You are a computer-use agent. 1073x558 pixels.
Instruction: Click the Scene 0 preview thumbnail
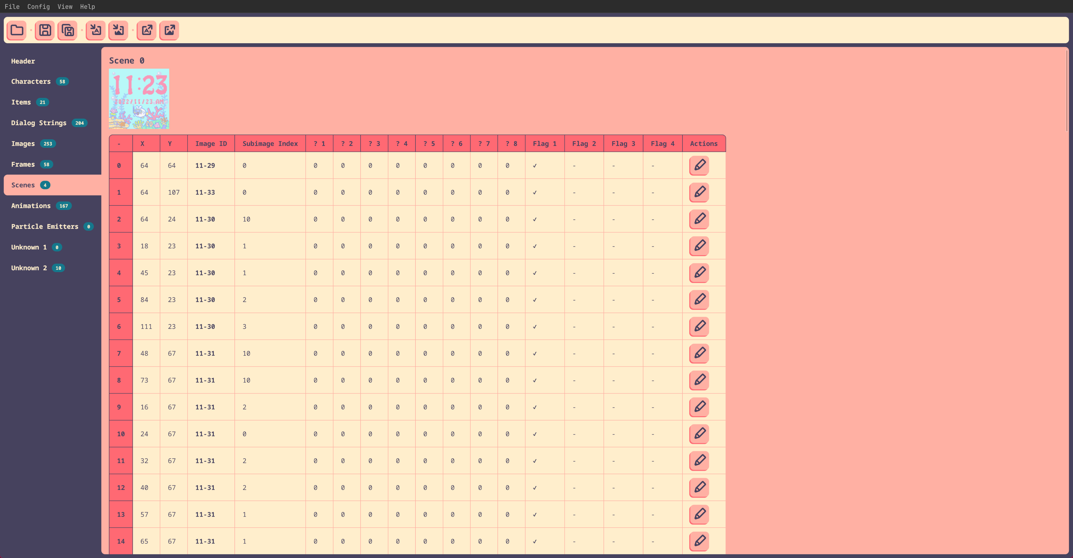coord(139,99)
